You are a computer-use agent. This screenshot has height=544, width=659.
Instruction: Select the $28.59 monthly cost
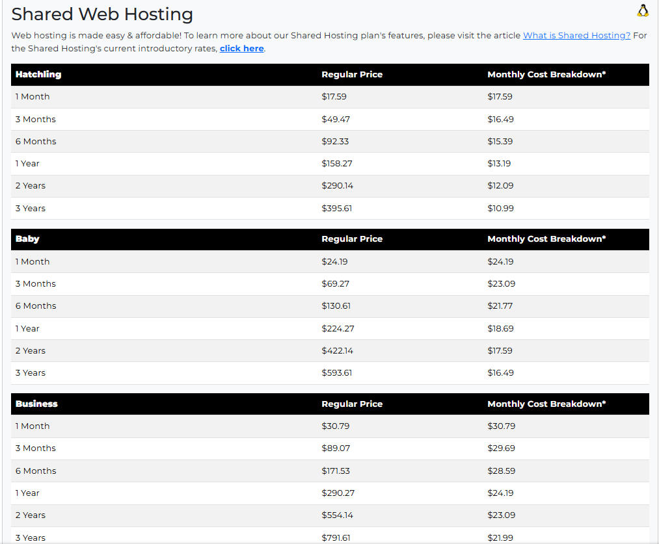tap(502, 471)
